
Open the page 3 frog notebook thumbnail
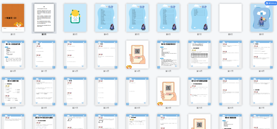tap(75, 18)
